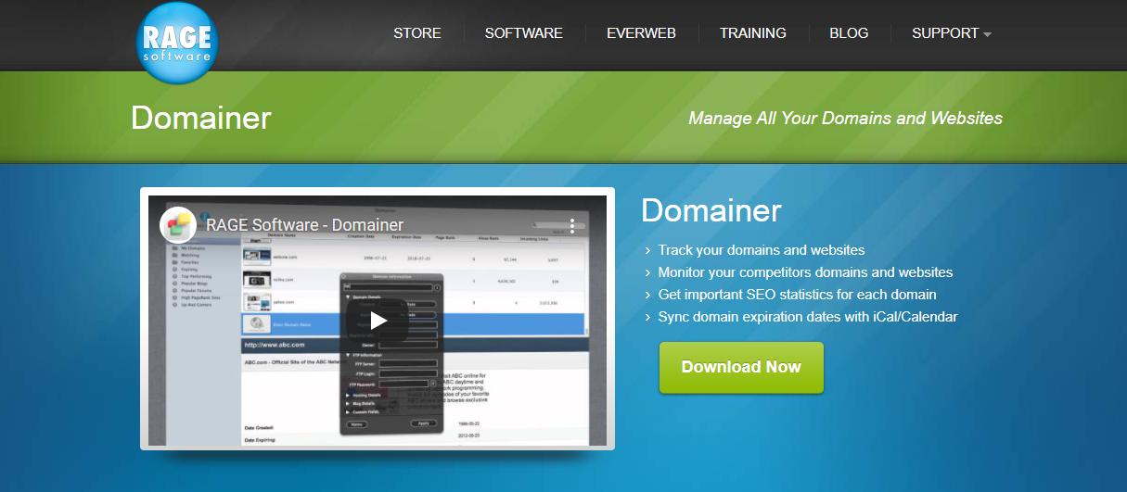Click the tagline Manage All Your Domains and Websites

845,119
